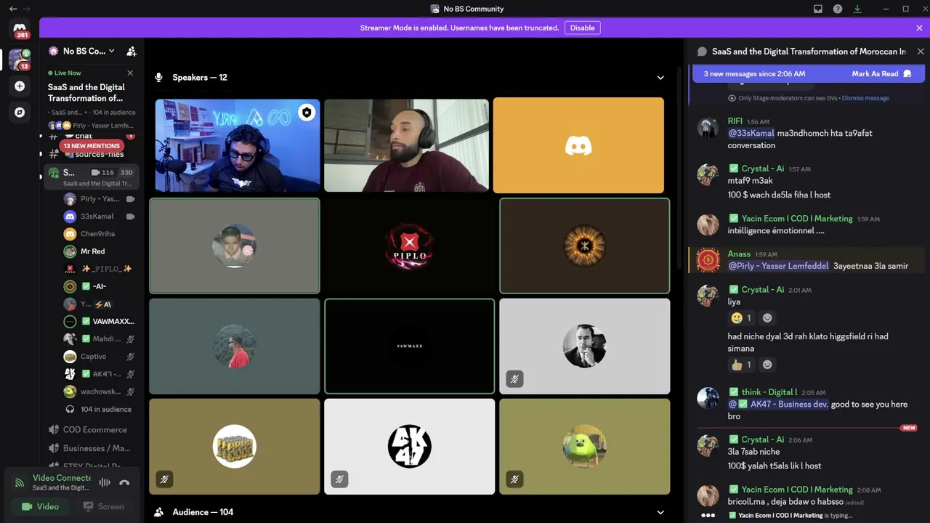Go forward with the right arrow
Image resolution: width=930 pixels, height=523 pixels.
pos(27,9)
